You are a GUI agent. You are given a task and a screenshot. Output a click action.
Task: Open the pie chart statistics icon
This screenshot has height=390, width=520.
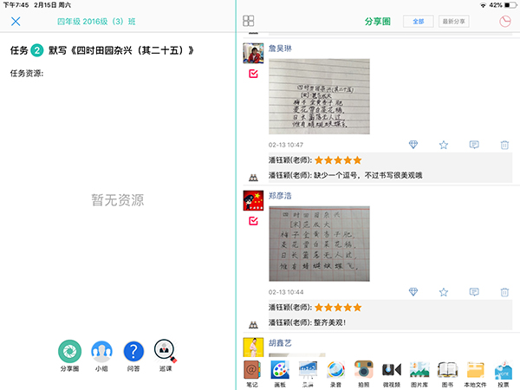pos(505,21)
